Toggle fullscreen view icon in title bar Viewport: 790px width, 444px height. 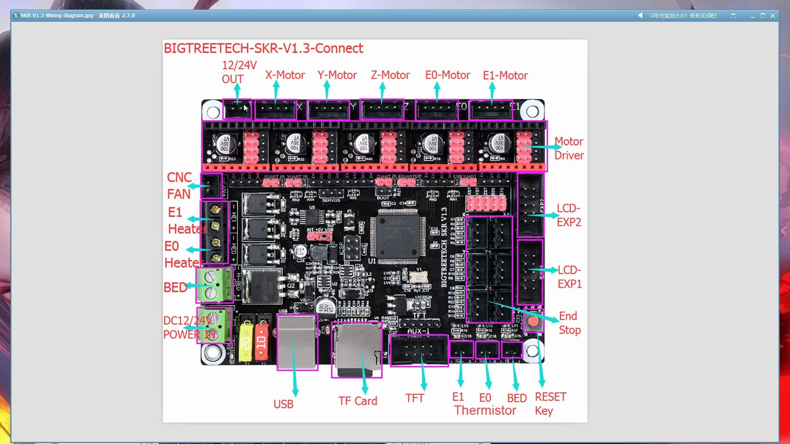[733, 16]
